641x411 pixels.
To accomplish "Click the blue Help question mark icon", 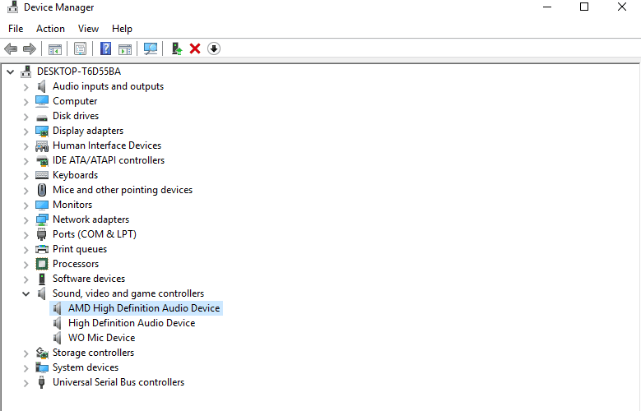I will [x=105, y=49].
